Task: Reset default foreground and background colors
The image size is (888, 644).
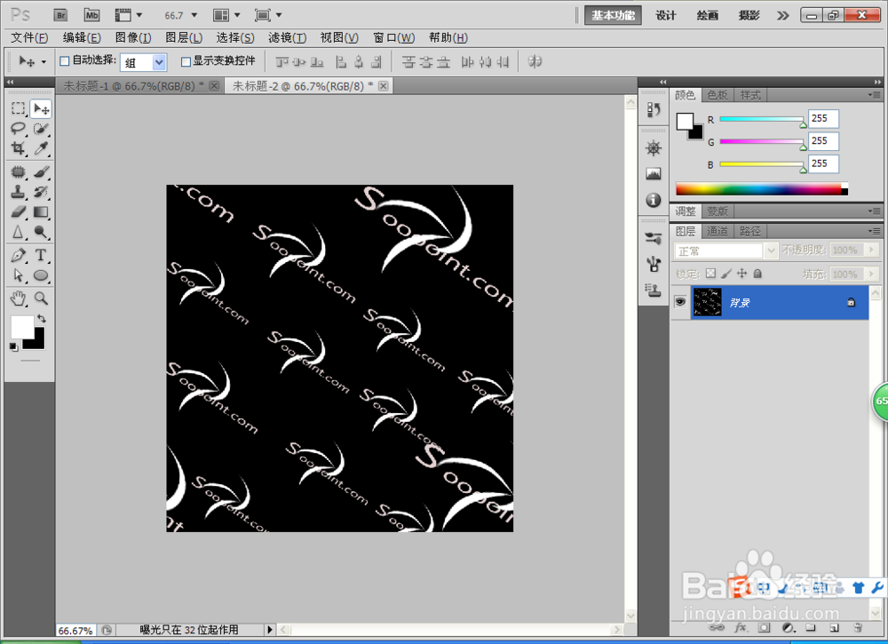Action: coord(13,346)
